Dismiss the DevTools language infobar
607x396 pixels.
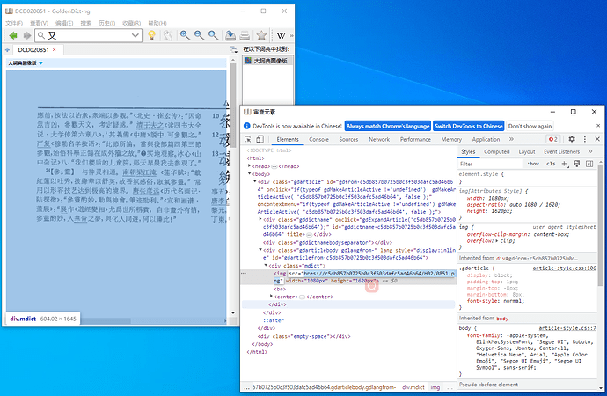point(598,126)
